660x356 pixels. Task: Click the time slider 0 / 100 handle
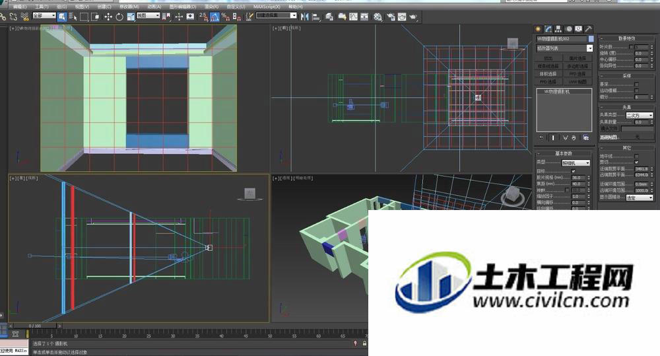pos(35,326)
